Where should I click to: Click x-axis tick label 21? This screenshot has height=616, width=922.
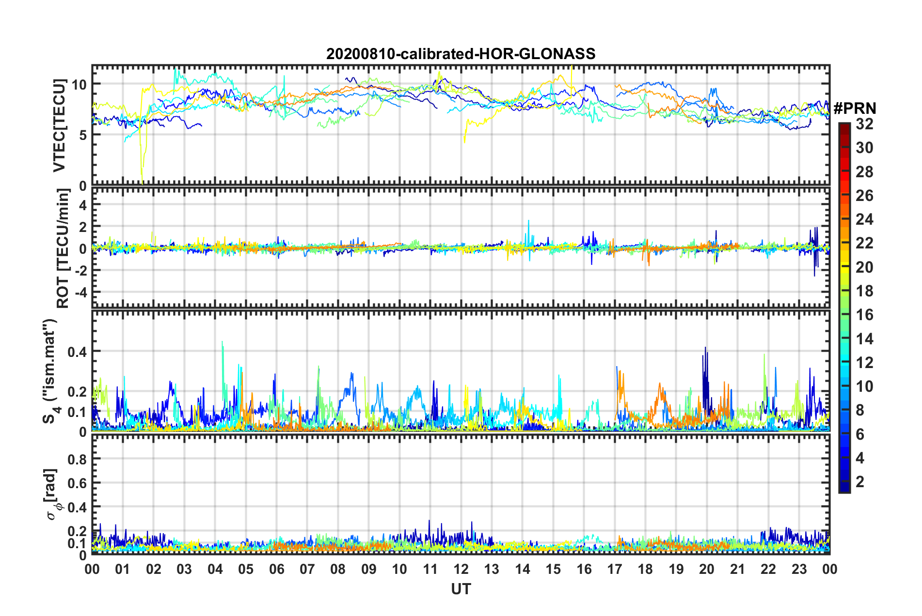pos(737,569)
